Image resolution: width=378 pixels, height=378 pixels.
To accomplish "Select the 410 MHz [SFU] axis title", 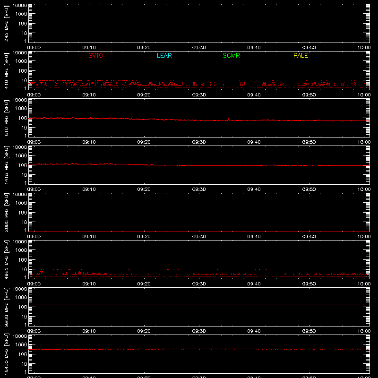I will coord(6,70).
